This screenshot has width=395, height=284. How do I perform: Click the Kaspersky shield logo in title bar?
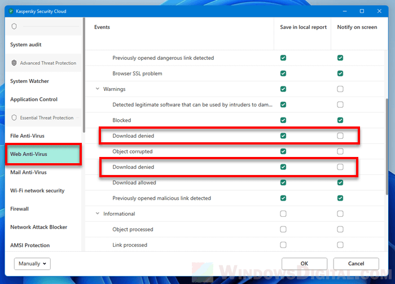[x=11, y=11]
